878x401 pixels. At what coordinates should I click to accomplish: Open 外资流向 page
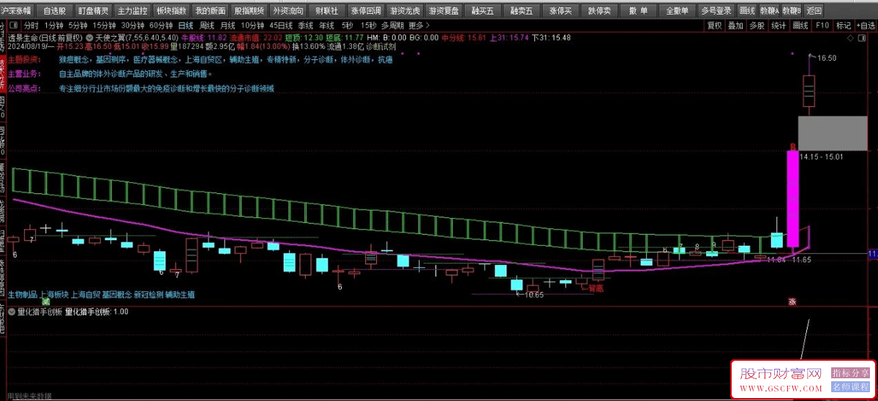point(288,11)
